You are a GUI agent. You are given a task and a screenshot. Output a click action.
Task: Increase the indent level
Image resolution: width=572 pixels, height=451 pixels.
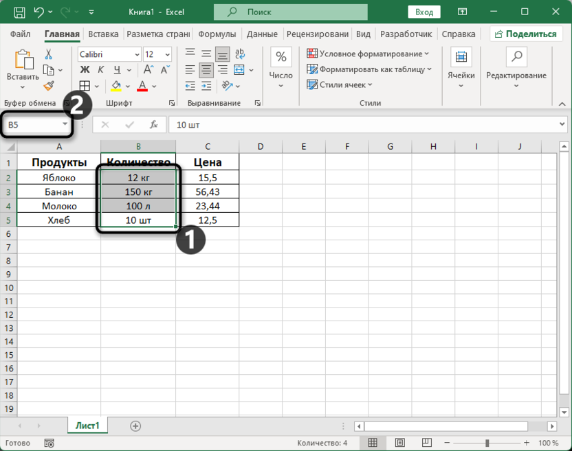point(206,86)
